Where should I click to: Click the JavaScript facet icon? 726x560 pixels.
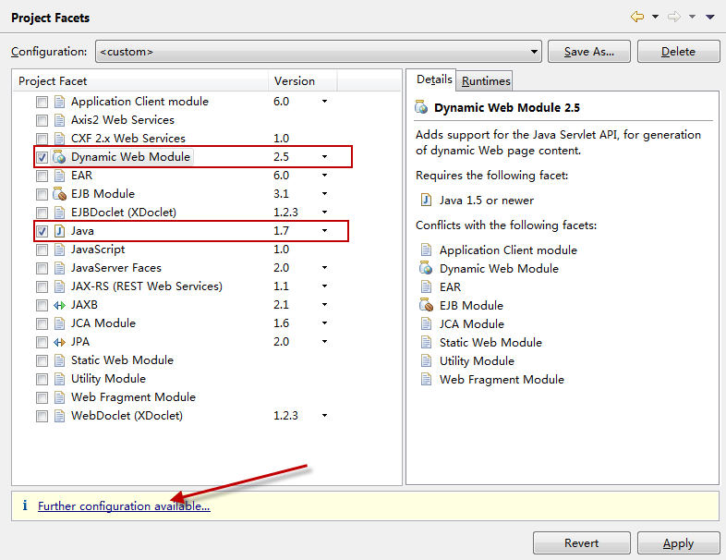[x=59, y=250]
